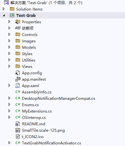Click the Text-Grab C# project icon

(x=12, y=15)
